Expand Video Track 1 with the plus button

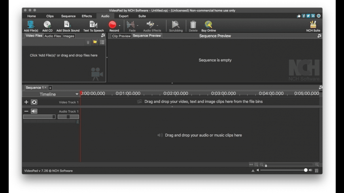[x=26, y=102]
